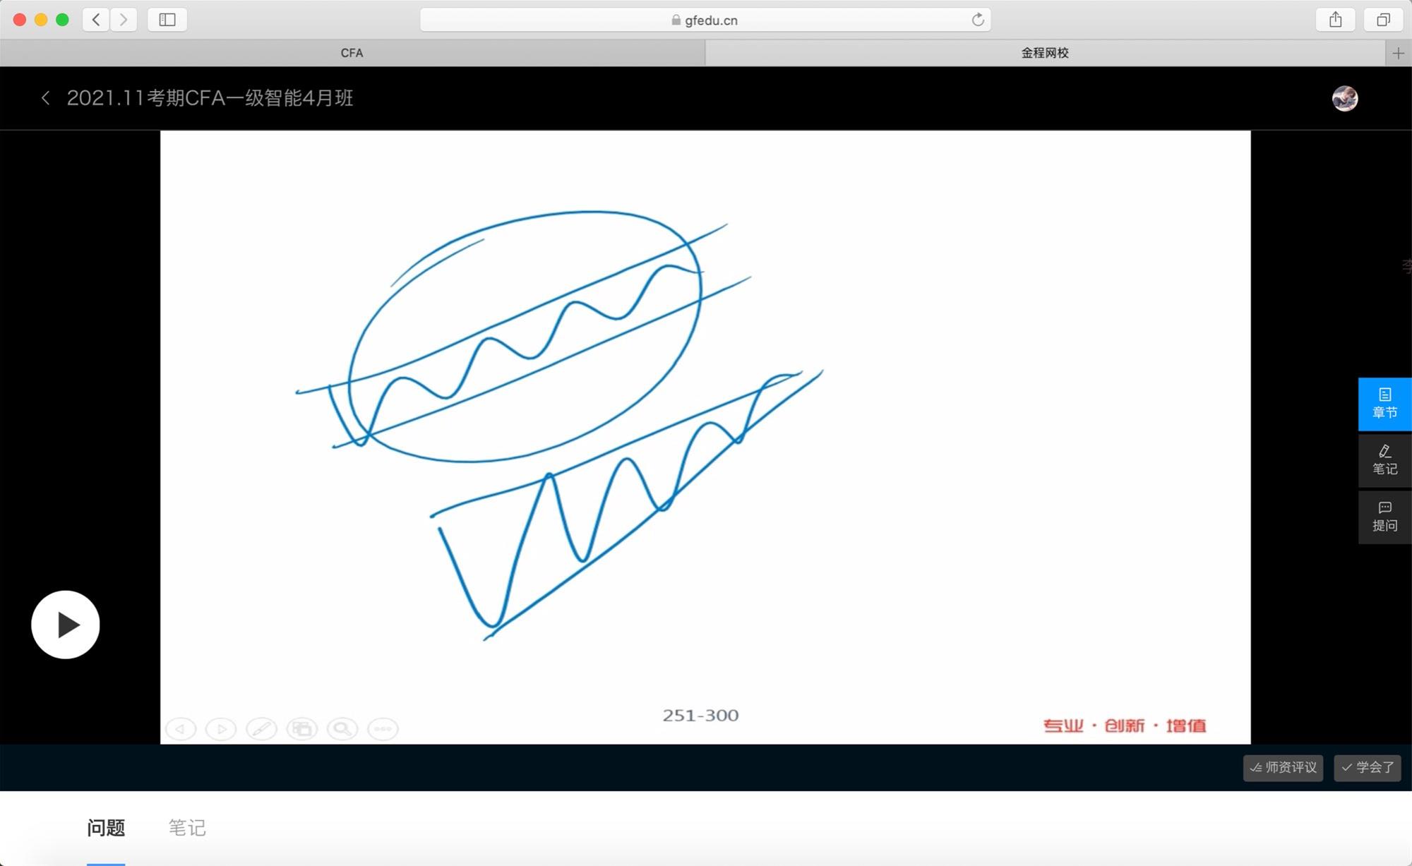This screenshot has width=1412, height=866.
Task: Play the lecture video
Action: click(x=66, y=625)
